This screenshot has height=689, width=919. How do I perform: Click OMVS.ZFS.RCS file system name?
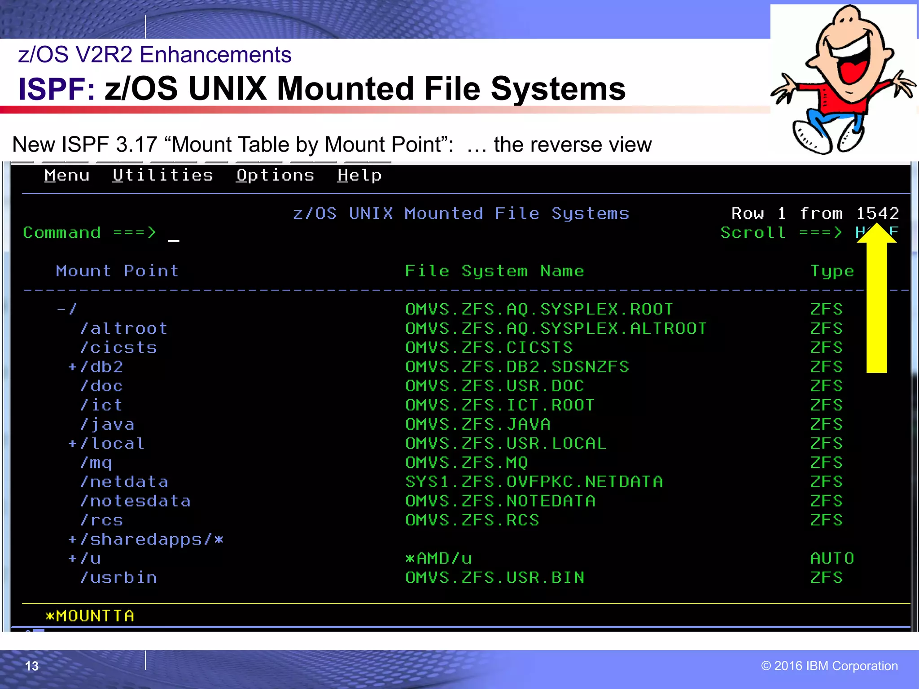pyautogui.click(x=472, y=520)
